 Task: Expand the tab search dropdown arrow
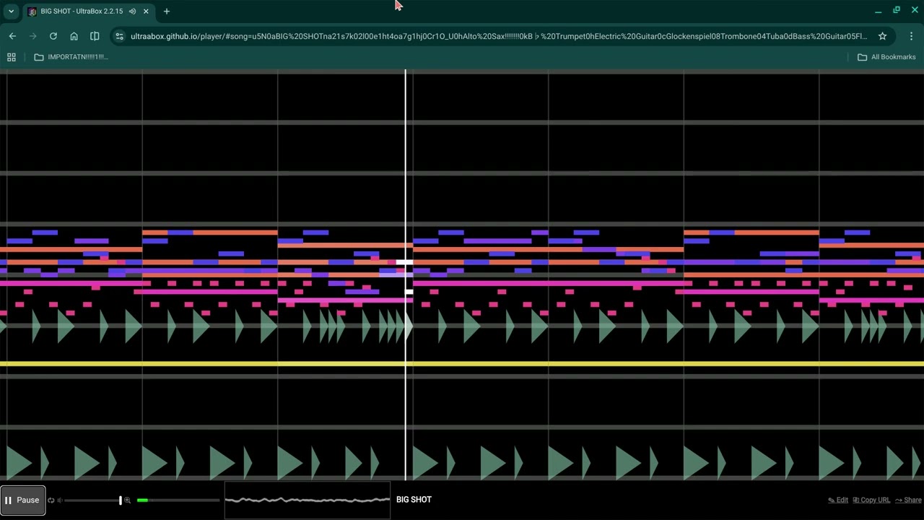(x=11, y=12)
